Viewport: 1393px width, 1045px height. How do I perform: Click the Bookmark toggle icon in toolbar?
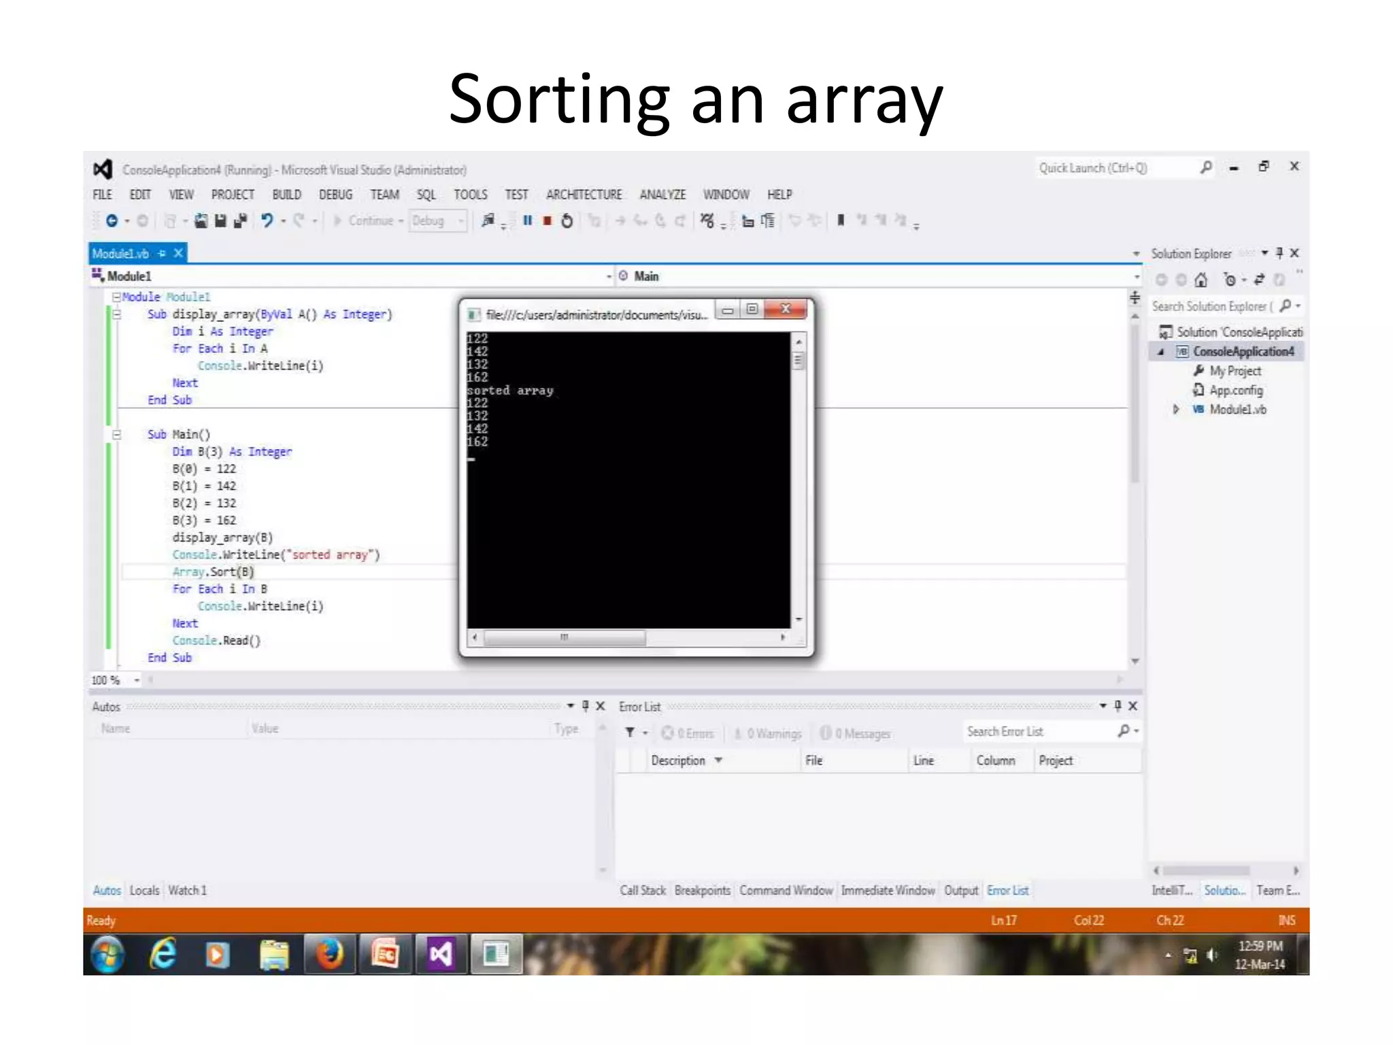coord(841,220)
